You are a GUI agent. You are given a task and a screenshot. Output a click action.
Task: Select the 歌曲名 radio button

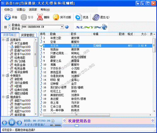click(x=9, y=25)
